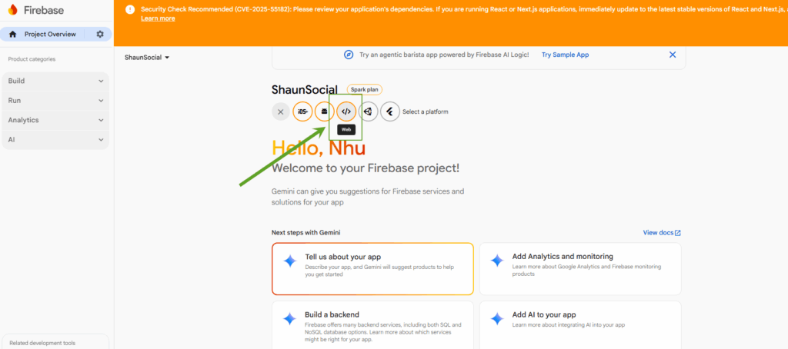The image size is (788, 349).
Task: Dismiss the sample app banner
Action: tap(673, 55)
